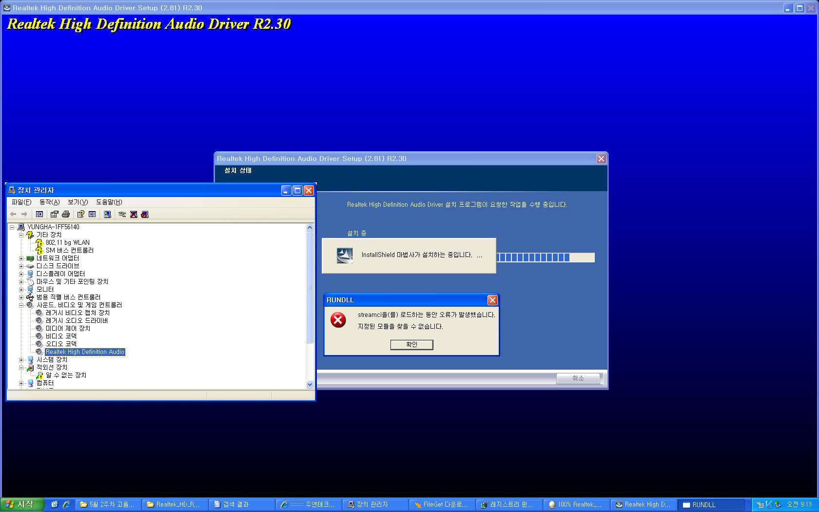
Task: Click 확인 button in RUNDLL error dialog
Action: coord(411,344)
